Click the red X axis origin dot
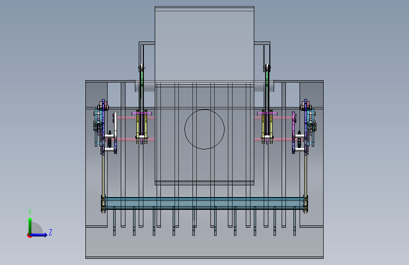The height and width of the screenshot is (265, 409). point(29,235)
